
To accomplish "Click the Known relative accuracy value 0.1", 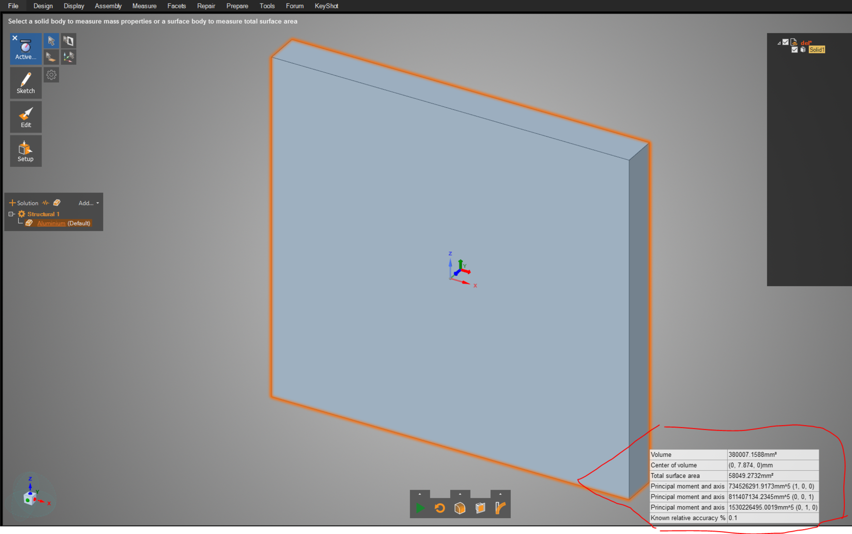I will tap(773, 518).
